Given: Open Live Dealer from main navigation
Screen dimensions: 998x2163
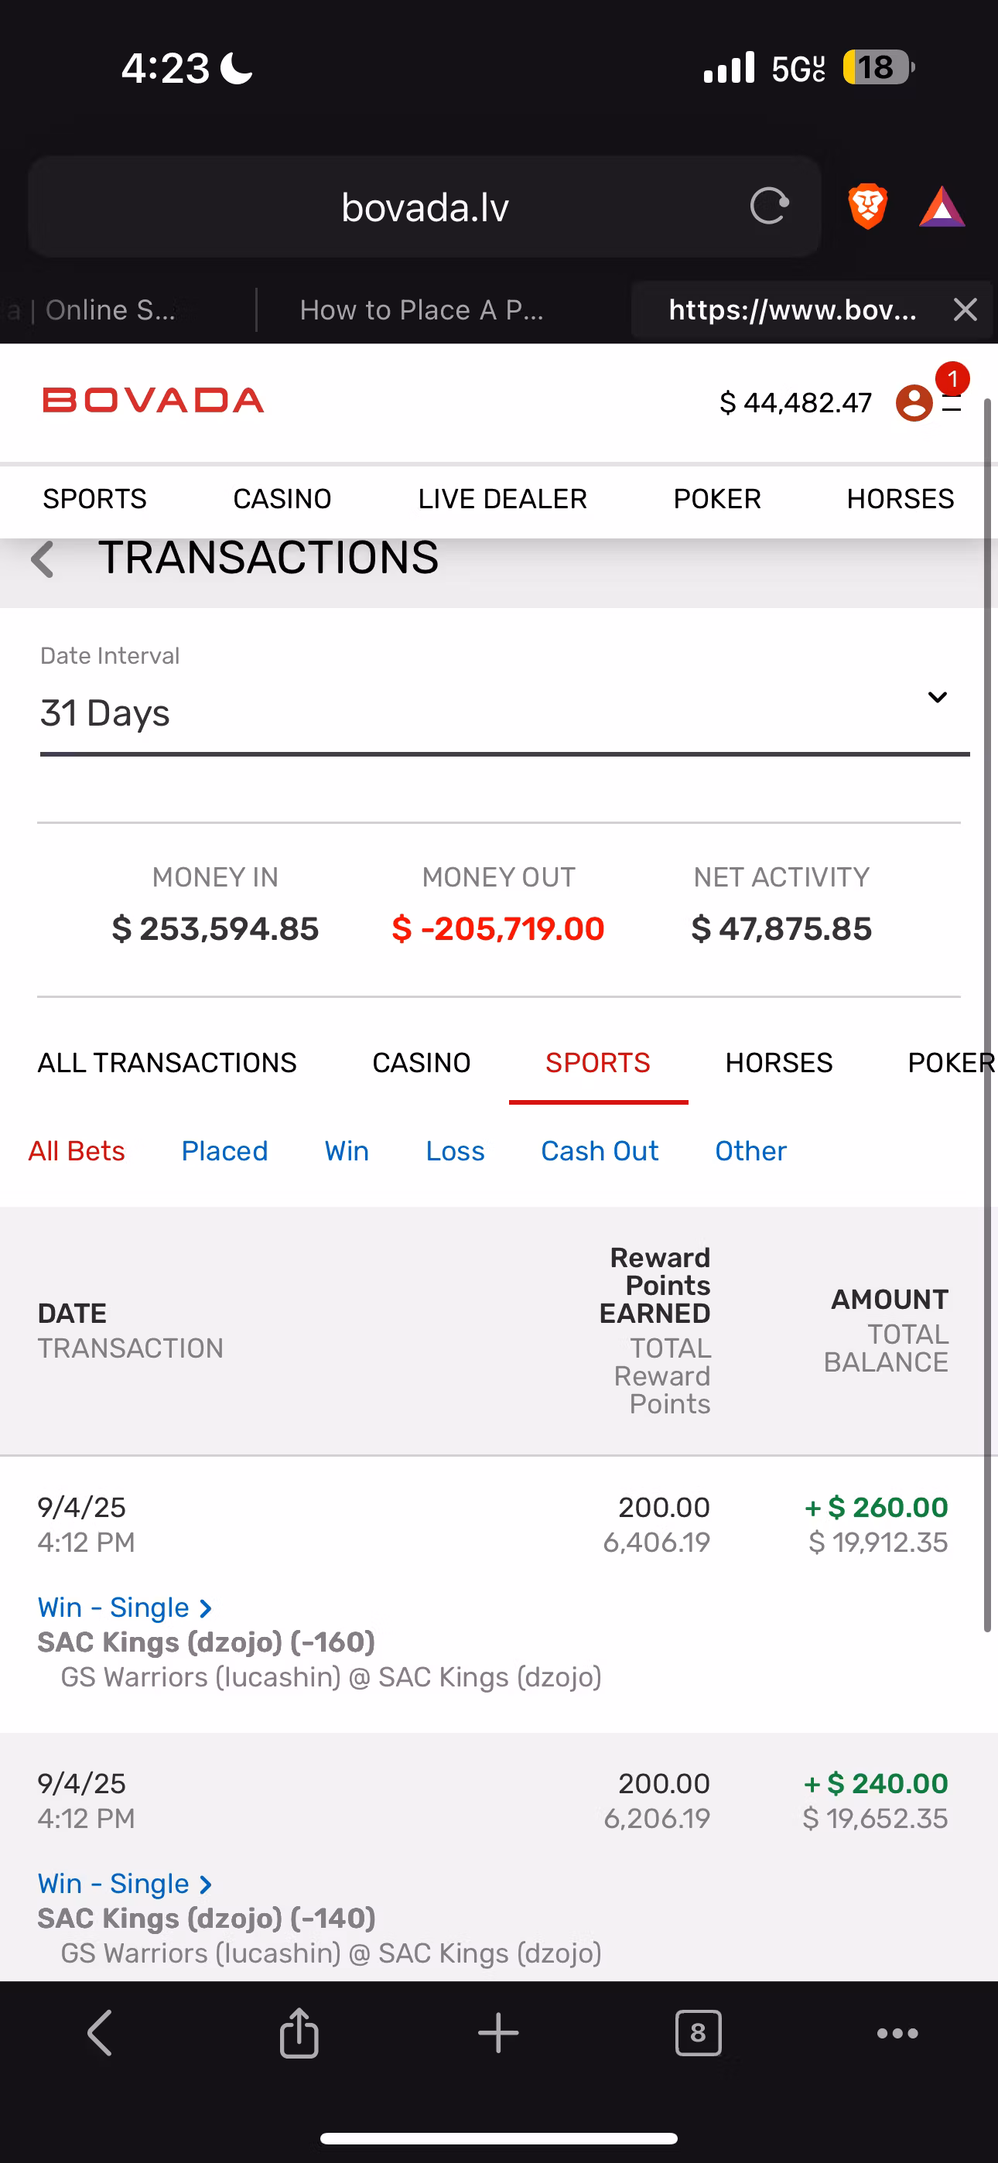Looking at the screenshot, I should [x=502, y=499].
